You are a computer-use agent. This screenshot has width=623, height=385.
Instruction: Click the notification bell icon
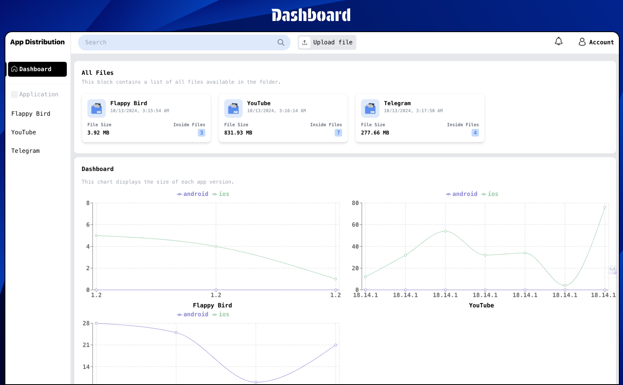[558, 42]
